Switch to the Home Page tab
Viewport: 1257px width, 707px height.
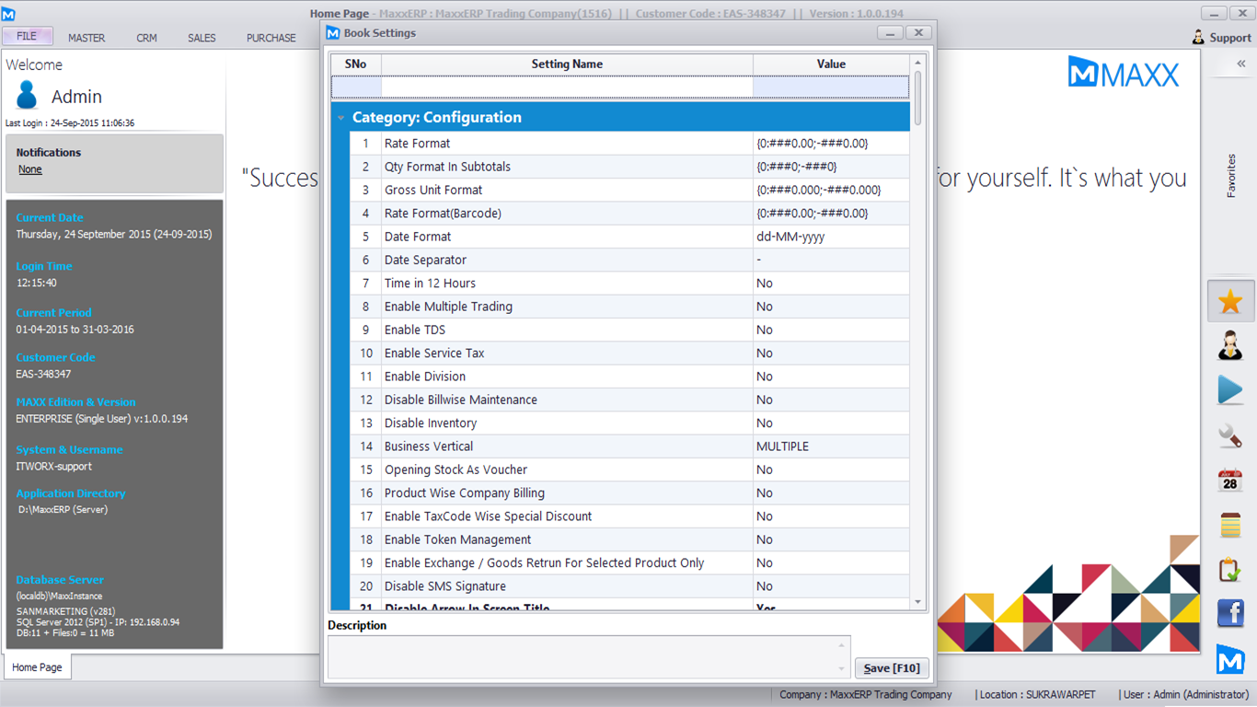pos(38,667)
